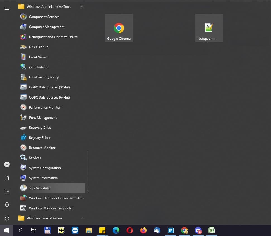This screenshot has width=271, height=236.
Task: Open Resource Monitor
Action: 52,148
